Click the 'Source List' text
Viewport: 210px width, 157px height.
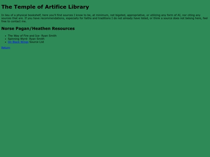[37, 42]
